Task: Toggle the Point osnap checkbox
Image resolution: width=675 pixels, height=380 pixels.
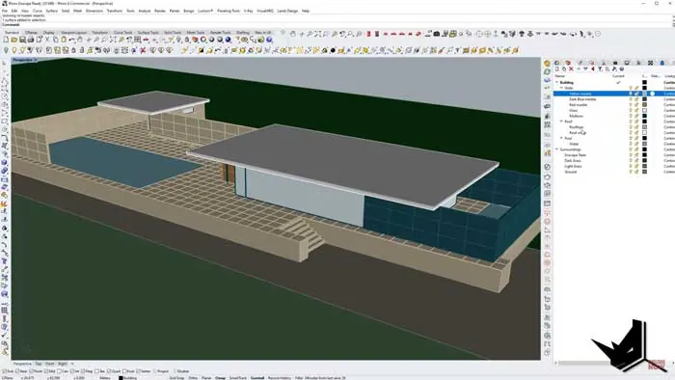Action: coord(32,371)
